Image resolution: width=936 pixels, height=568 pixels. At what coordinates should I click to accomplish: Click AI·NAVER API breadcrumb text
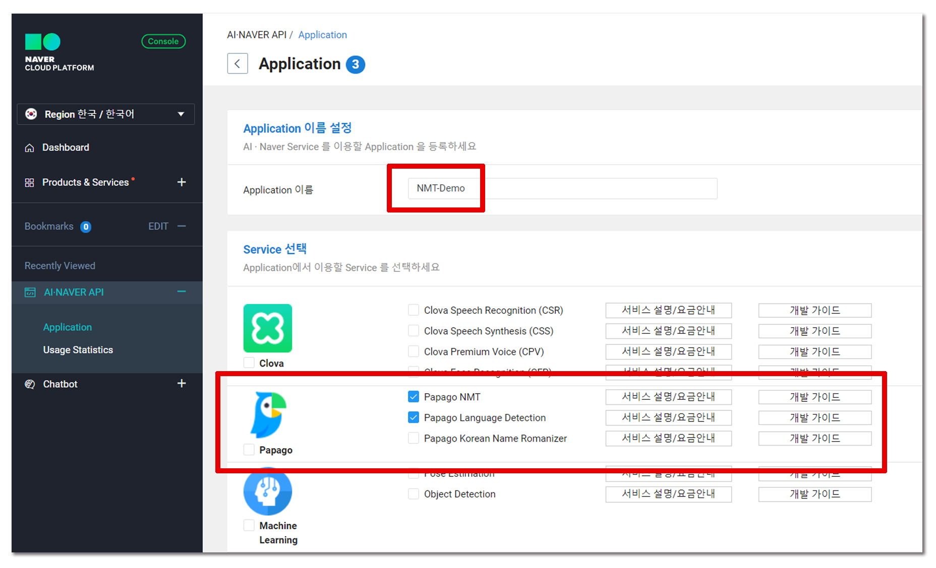(x=257, y=35)
